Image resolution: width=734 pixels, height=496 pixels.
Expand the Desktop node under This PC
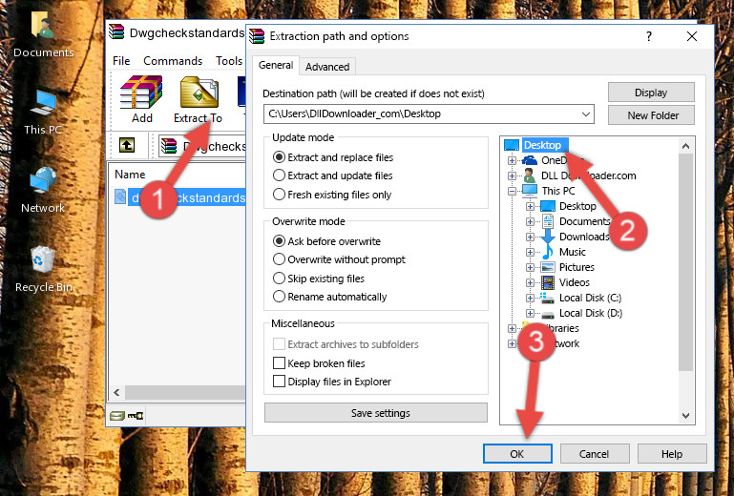click(x=530, y=206)
